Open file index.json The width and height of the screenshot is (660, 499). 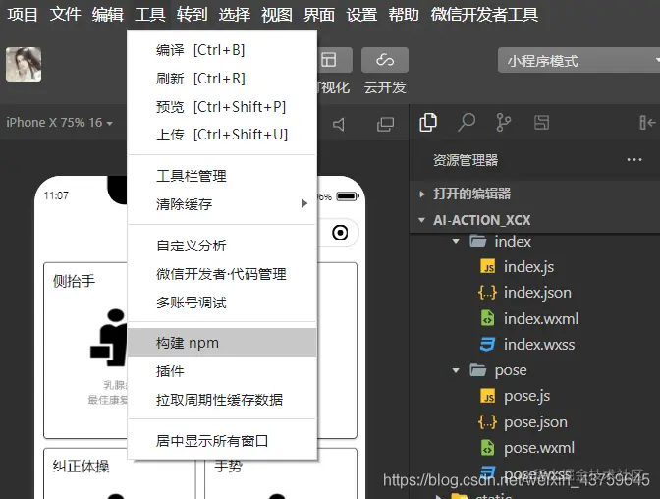click(x=537, y=293)
